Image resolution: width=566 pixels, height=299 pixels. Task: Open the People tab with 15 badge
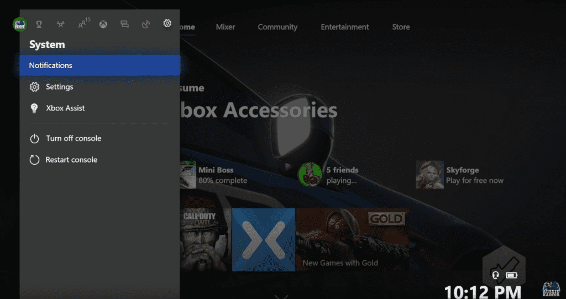pos(84,23)
